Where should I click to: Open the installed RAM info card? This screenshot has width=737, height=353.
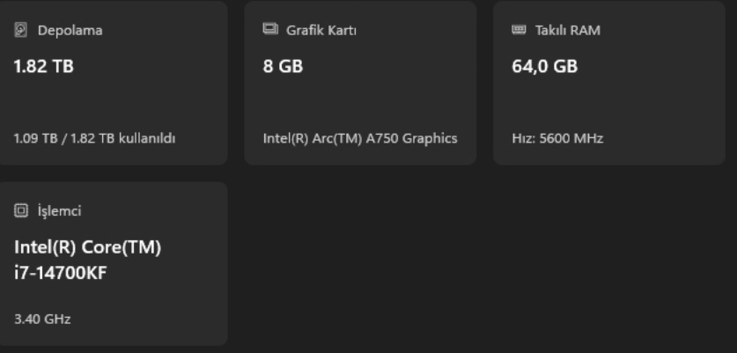[609, 83]
